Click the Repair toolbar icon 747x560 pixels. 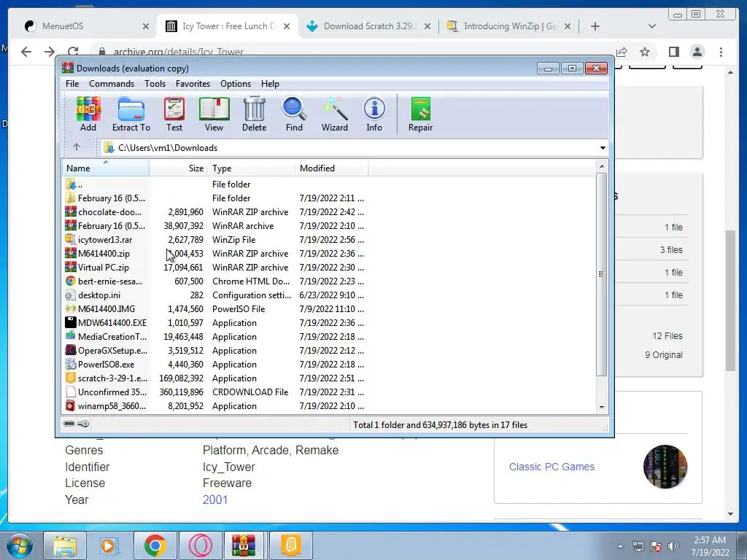coord(420,114)
